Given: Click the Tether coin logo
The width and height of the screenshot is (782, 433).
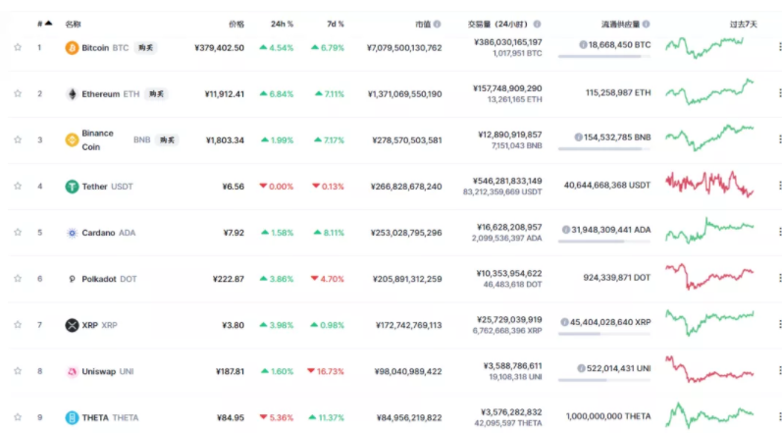Looking at the screenshot, I should (x=72, y=187).
